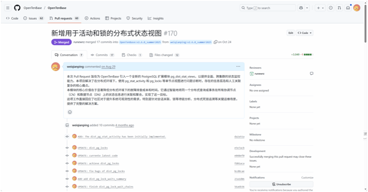
Task: Click the reviewer runewrz comment status icon
Action: tap(311, 73)
